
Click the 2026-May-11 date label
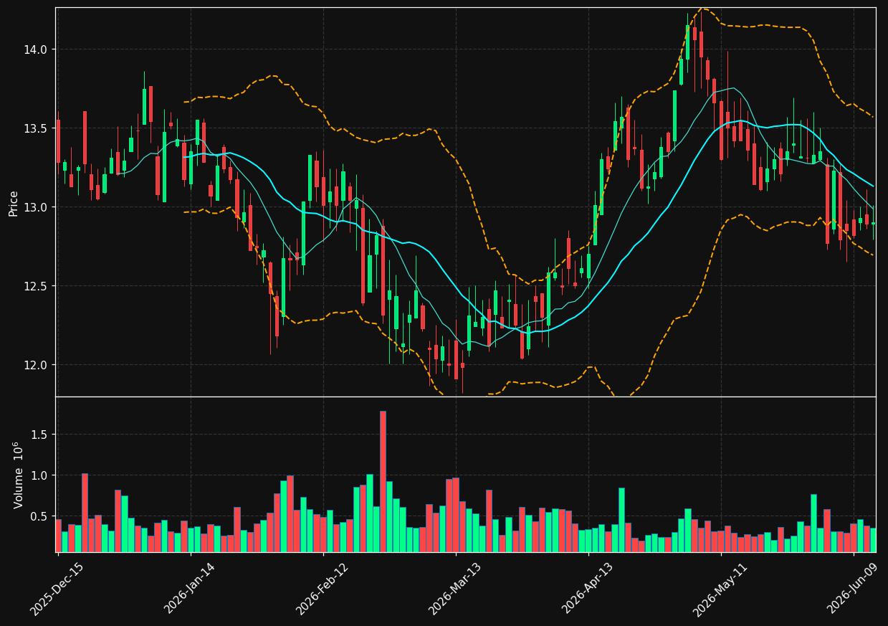720,589
